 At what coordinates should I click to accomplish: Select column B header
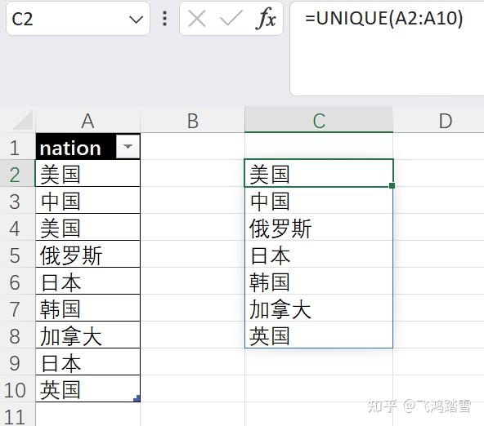193,121
